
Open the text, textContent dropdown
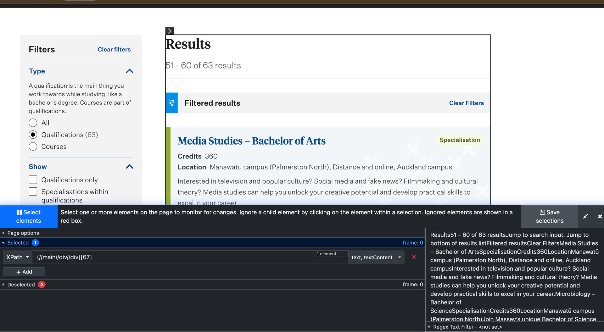pyautogui.click(x=376, y=257)
